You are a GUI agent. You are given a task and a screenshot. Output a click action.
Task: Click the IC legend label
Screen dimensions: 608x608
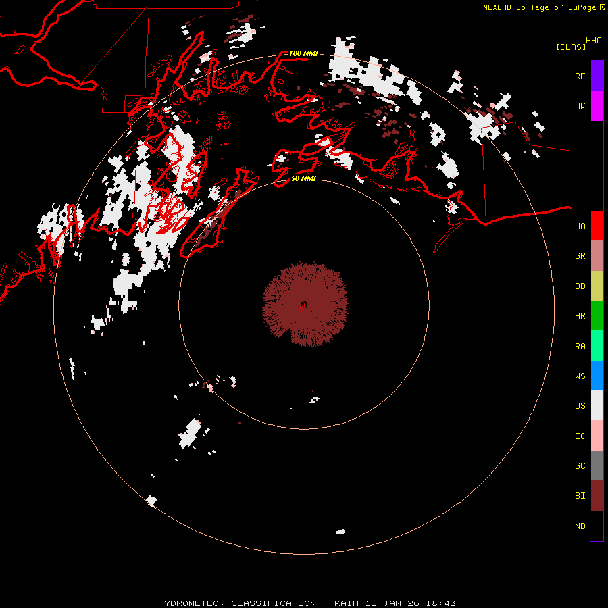(580, 436)
